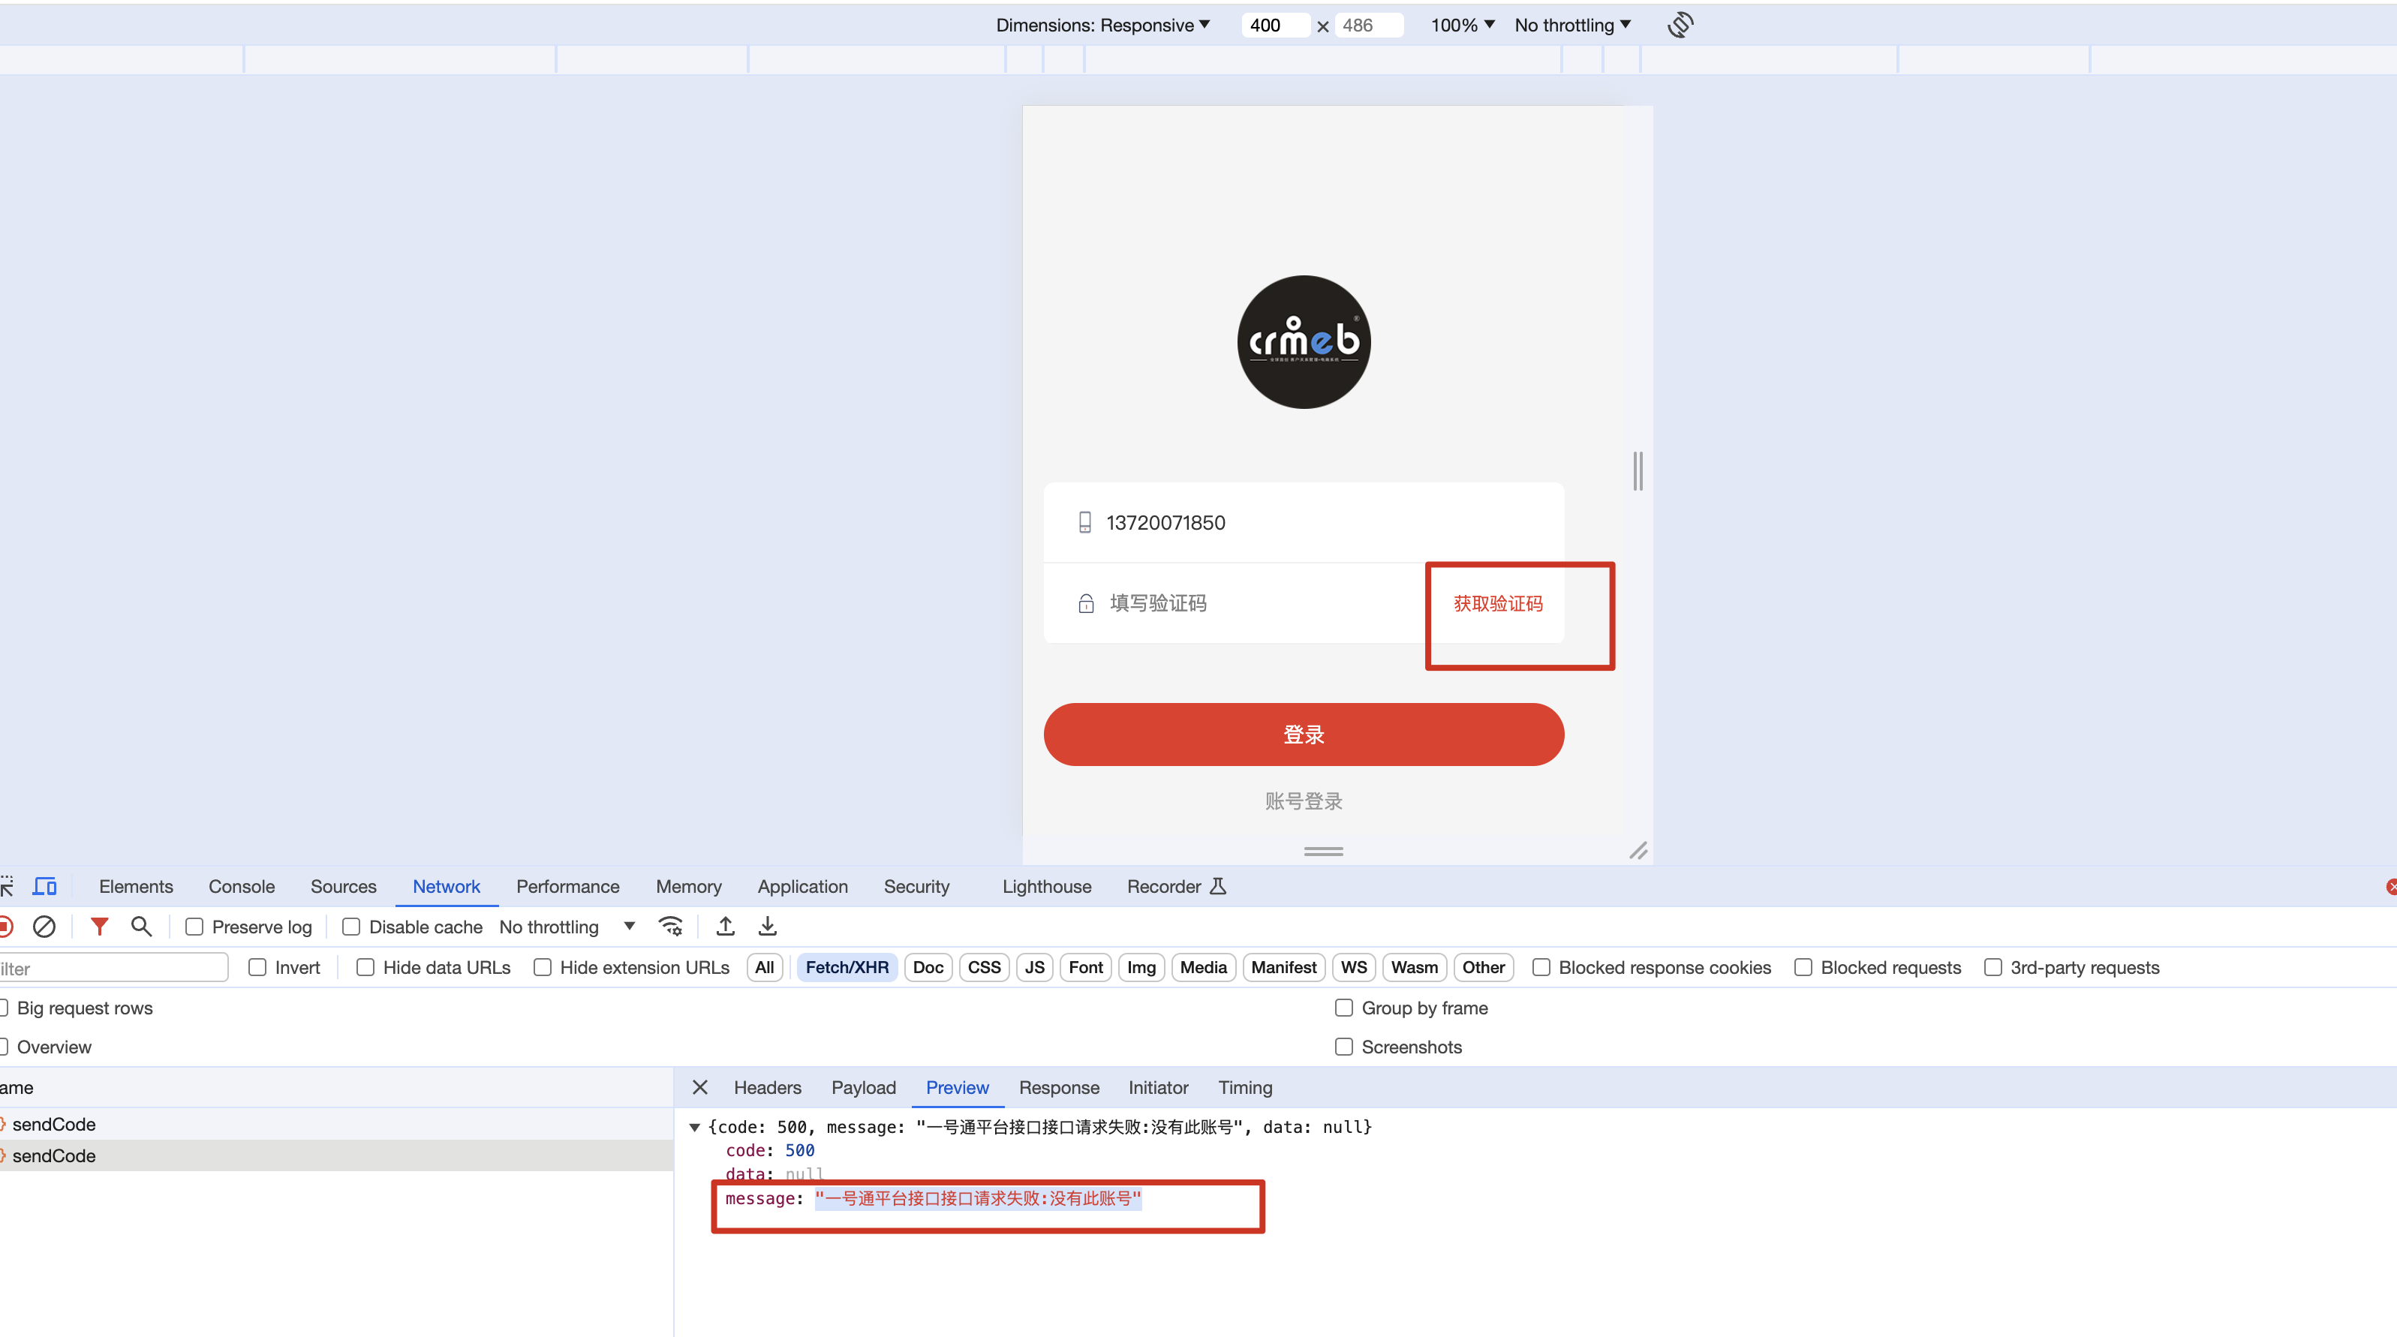Click 账号登录 account login link

1304,800
